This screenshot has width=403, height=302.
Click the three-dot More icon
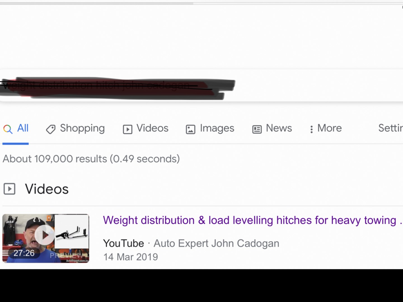[311, 129]
